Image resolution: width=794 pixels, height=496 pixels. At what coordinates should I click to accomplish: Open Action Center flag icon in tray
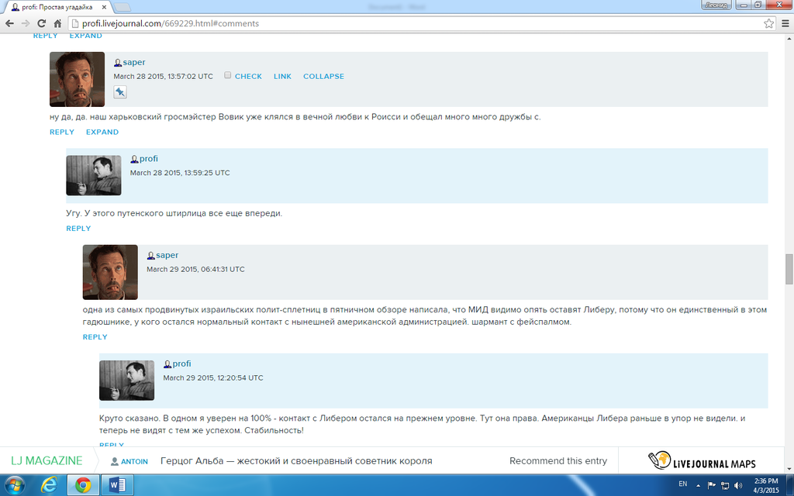pos(711,485)
